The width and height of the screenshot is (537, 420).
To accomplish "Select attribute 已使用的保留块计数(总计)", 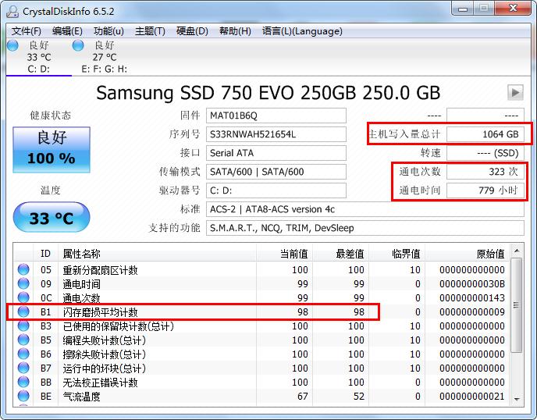I will pos(118,326).
